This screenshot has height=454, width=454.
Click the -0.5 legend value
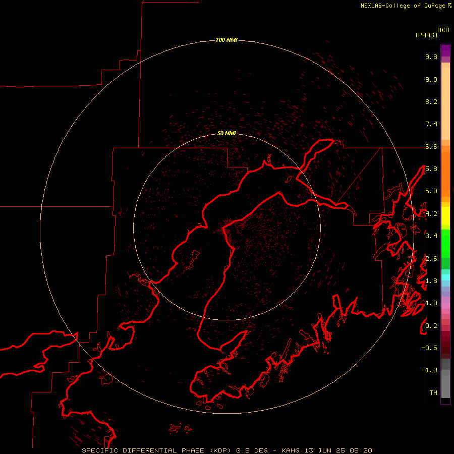pyautogui.click(x=429, y=348)
